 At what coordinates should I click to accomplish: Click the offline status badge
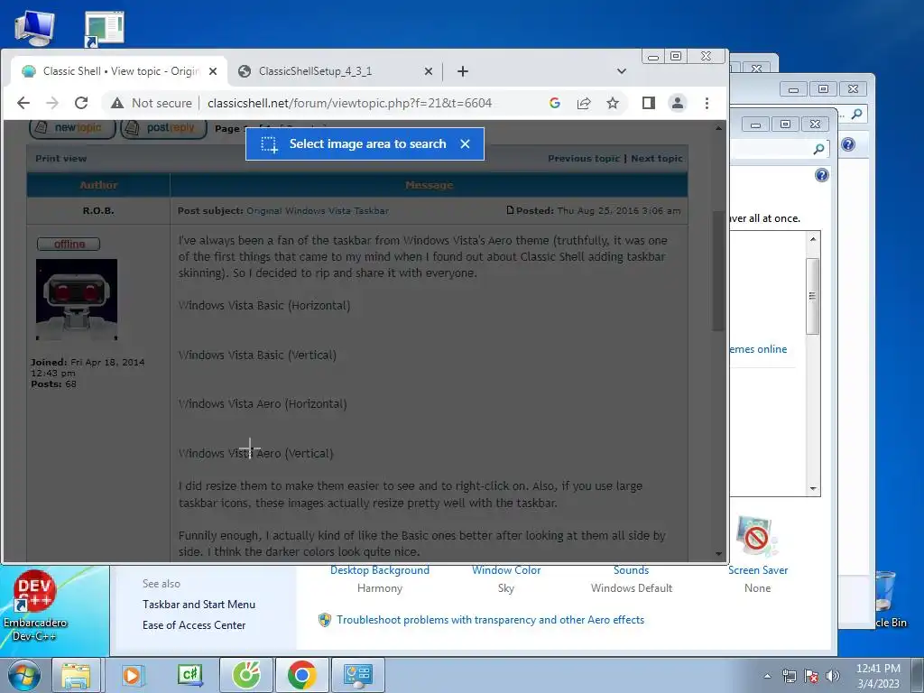click(69, 244)
